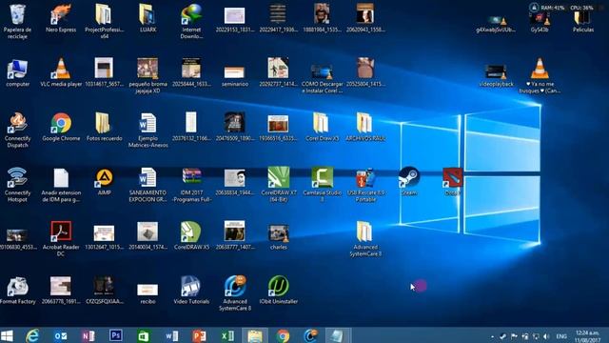Select the 'COMO Descargar e Instalar Corel' video

coord(322,72)
